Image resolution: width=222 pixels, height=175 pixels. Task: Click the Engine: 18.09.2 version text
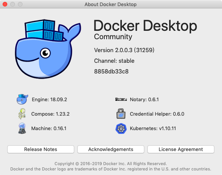click(x=50, y=99)
